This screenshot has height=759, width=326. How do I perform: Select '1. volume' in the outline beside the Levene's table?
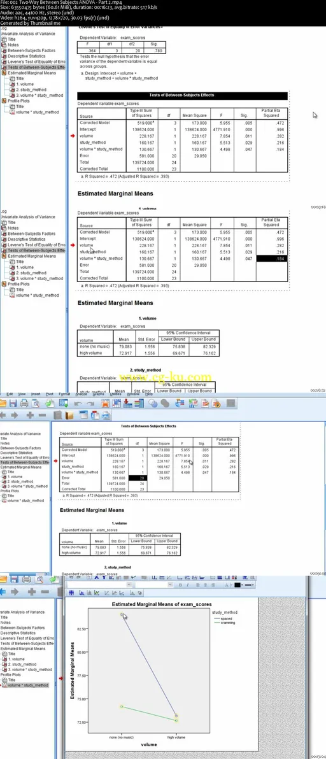coord(25,84)
